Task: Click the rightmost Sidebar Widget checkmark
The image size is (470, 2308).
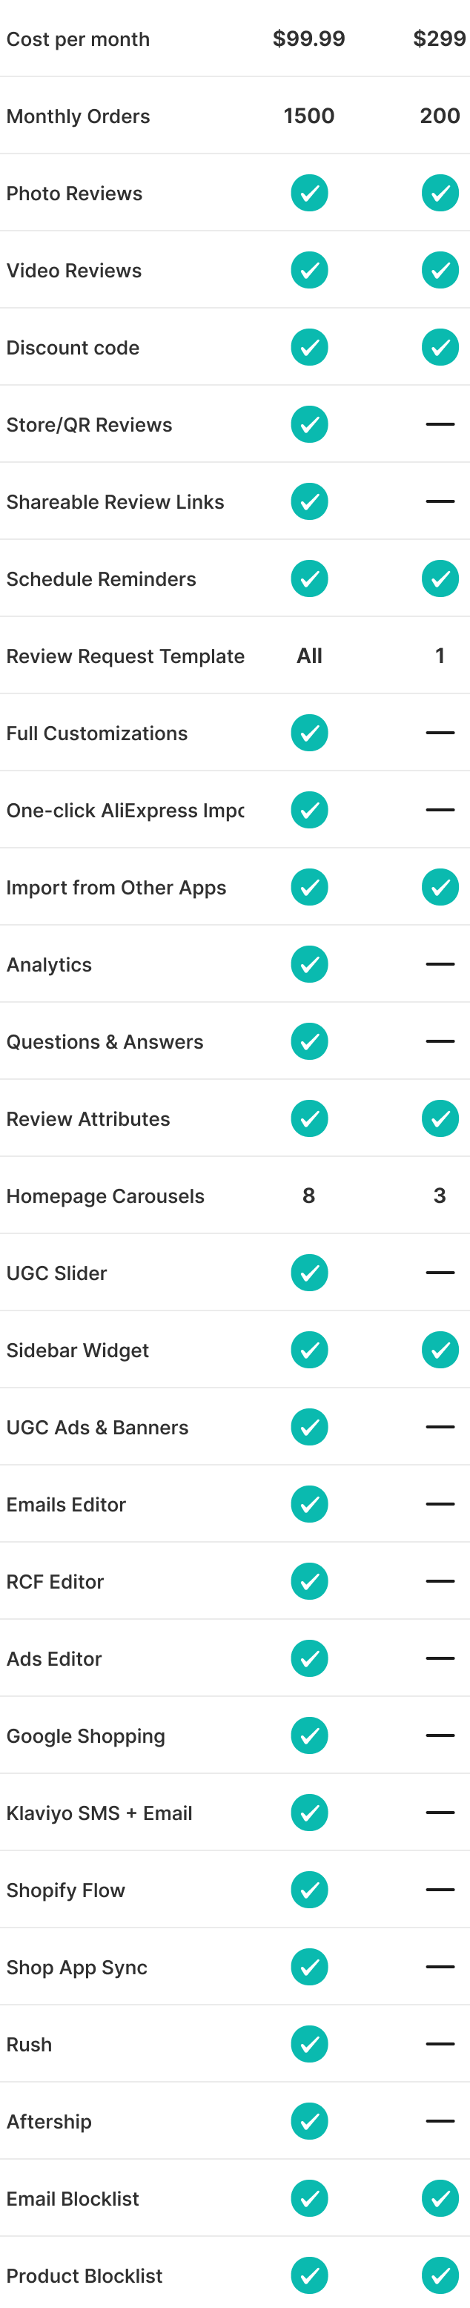Action: (x=440, y=1349)
